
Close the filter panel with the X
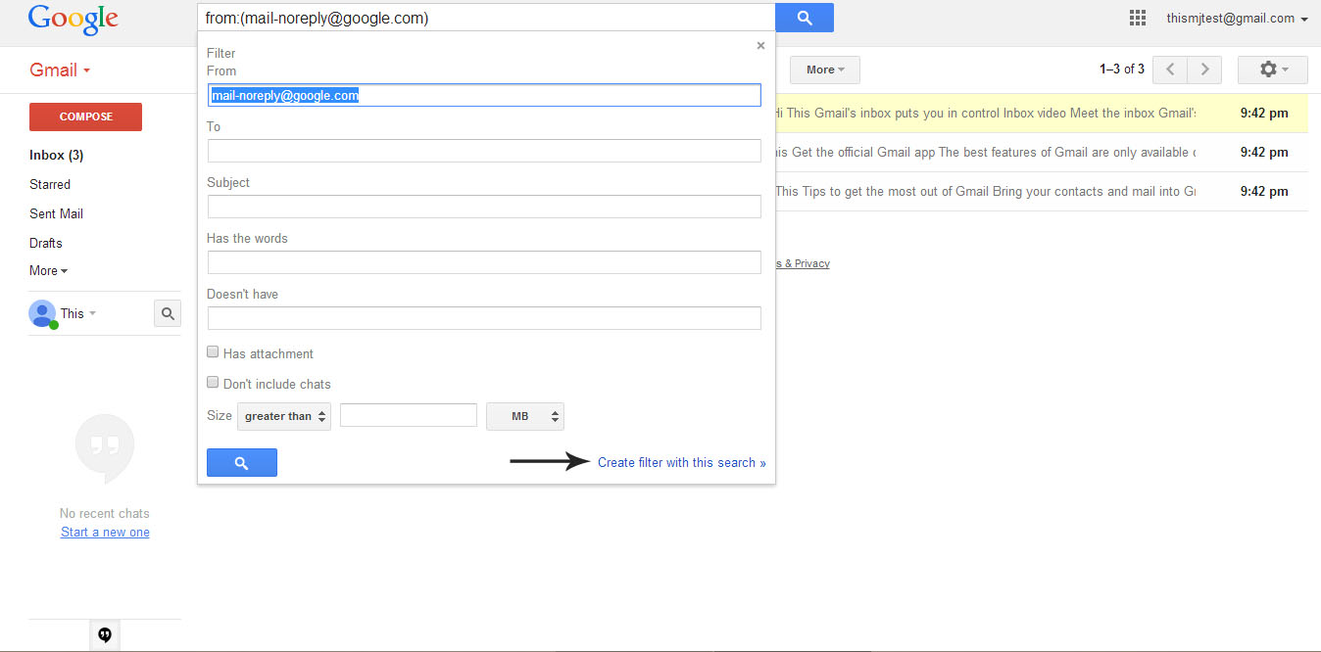pyautogui.click(x=760, y=45)
